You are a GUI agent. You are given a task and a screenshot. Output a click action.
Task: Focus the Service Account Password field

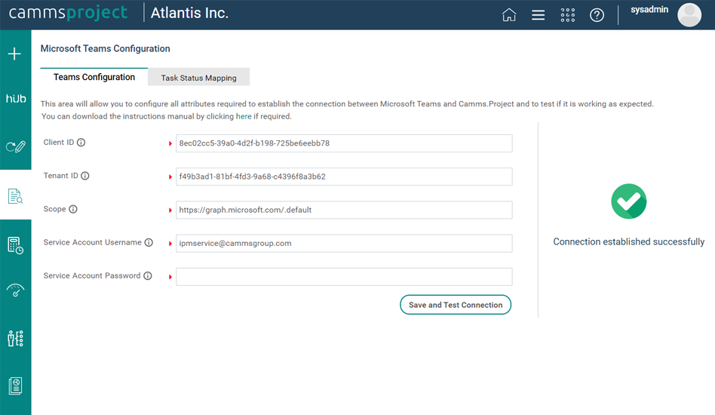click(344, 277)
